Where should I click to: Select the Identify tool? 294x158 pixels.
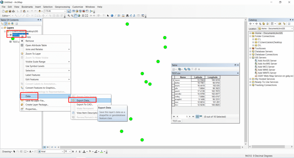pos(112,16)
